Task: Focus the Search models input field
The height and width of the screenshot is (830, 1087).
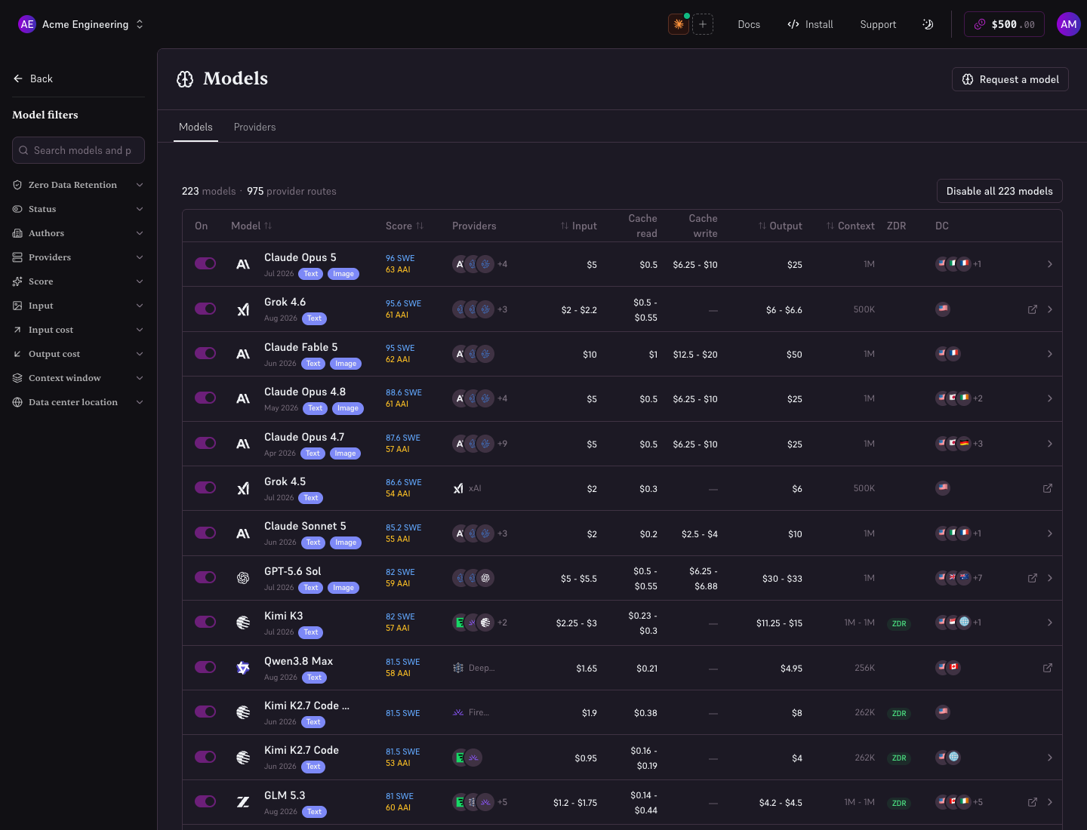Action: pyautogui.click(x=79, y=150)
